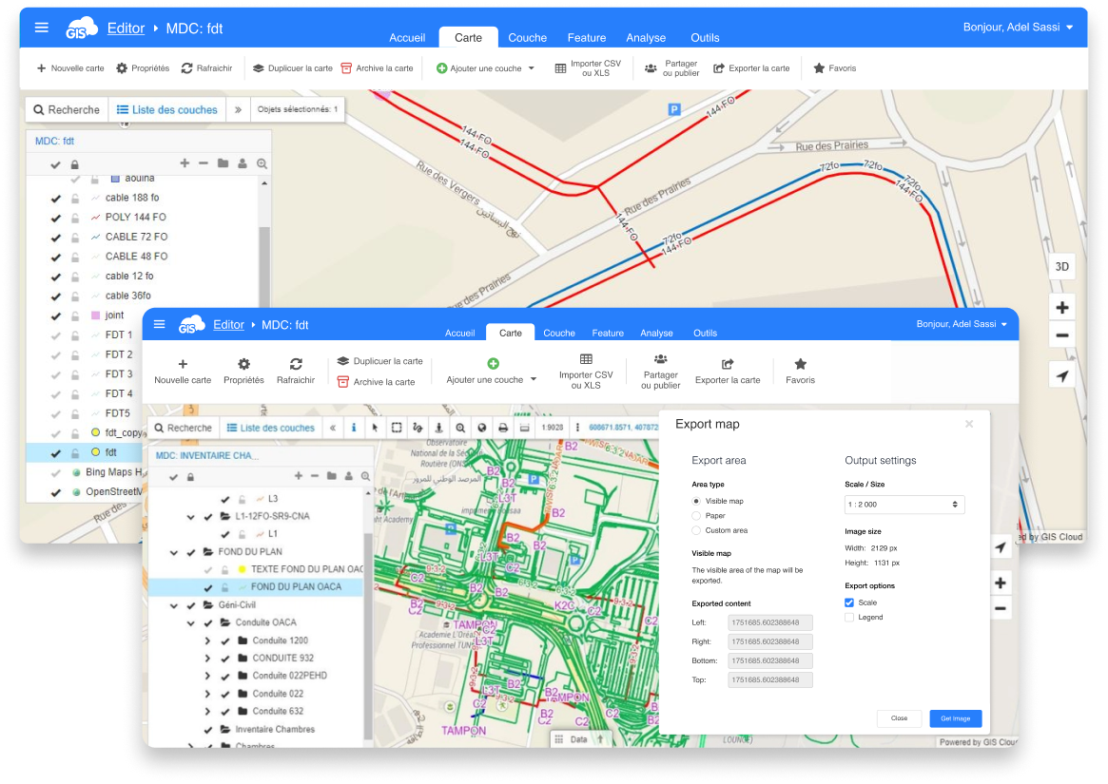Click folder icon in MDC: fdt panel header

(x=224, y=163)
